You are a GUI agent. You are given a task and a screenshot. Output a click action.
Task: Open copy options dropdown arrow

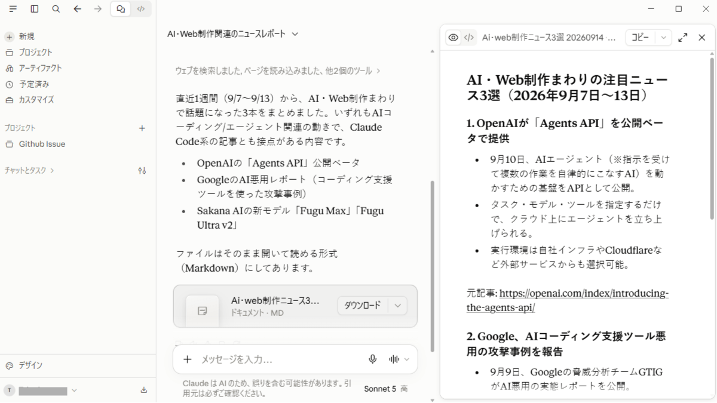[663, 38]
